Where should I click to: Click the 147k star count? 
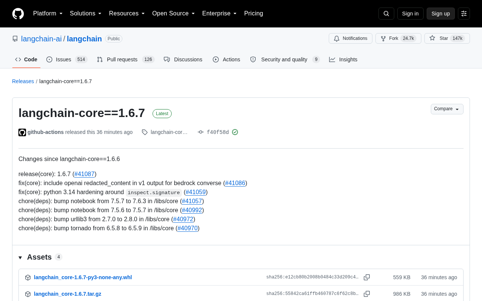458,38
